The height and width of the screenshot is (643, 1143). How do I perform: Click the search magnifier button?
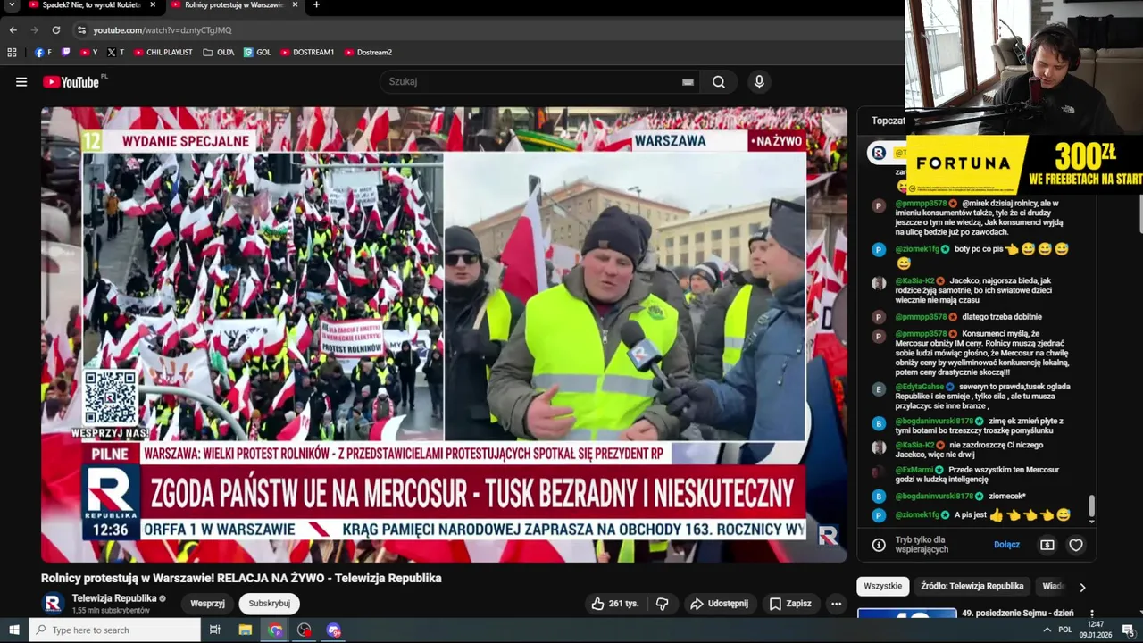coord(719,82)
